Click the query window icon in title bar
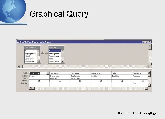The width and height of the screenshot is (165, 119). pos(18,42)
